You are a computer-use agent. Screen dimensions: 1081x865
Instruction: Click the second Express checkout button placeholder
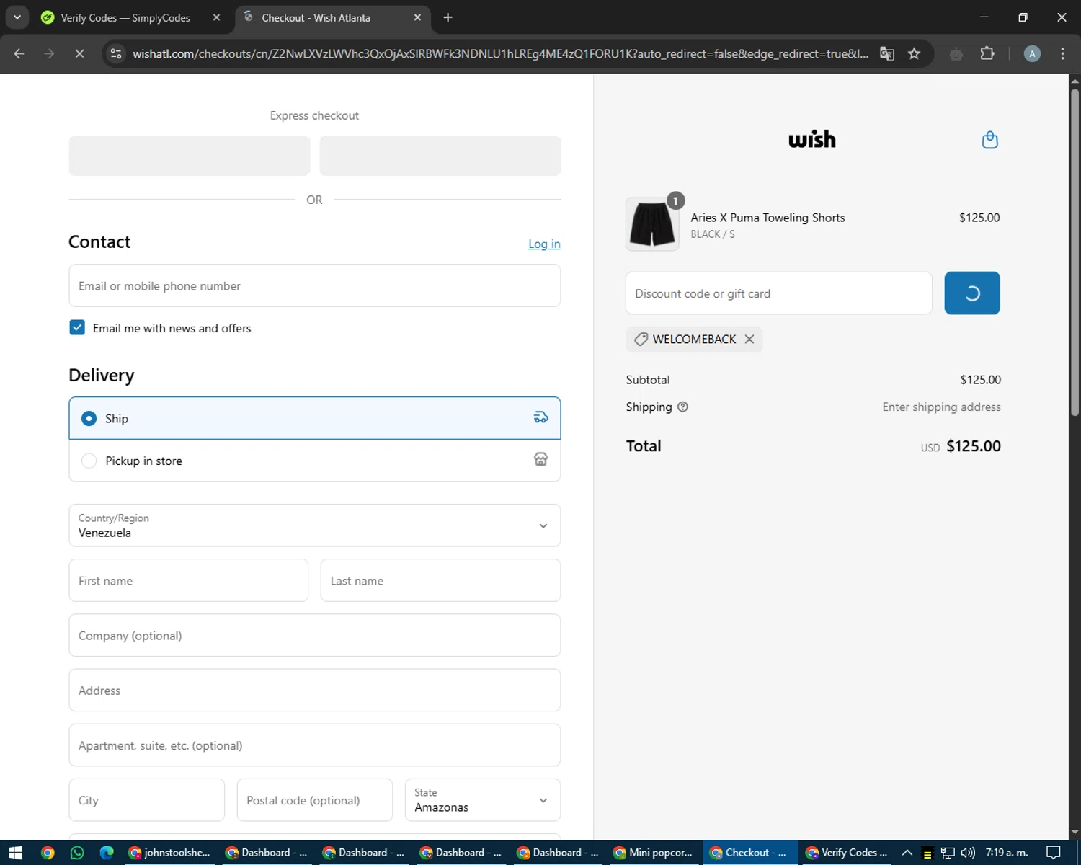[x=440, y=156]
